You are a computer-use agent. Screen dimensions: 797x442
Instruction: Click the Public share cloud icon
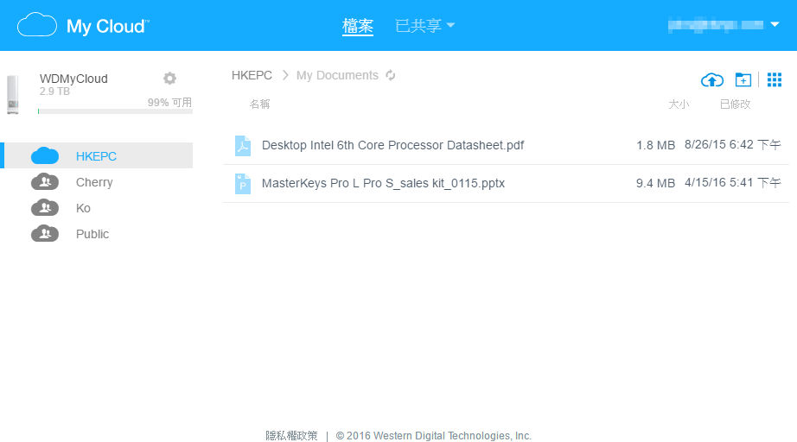tap(45, 233)
